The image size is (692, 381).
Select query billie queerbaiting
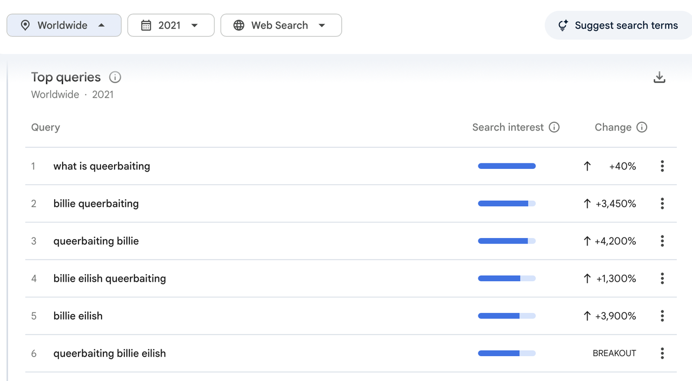point(96,203)
